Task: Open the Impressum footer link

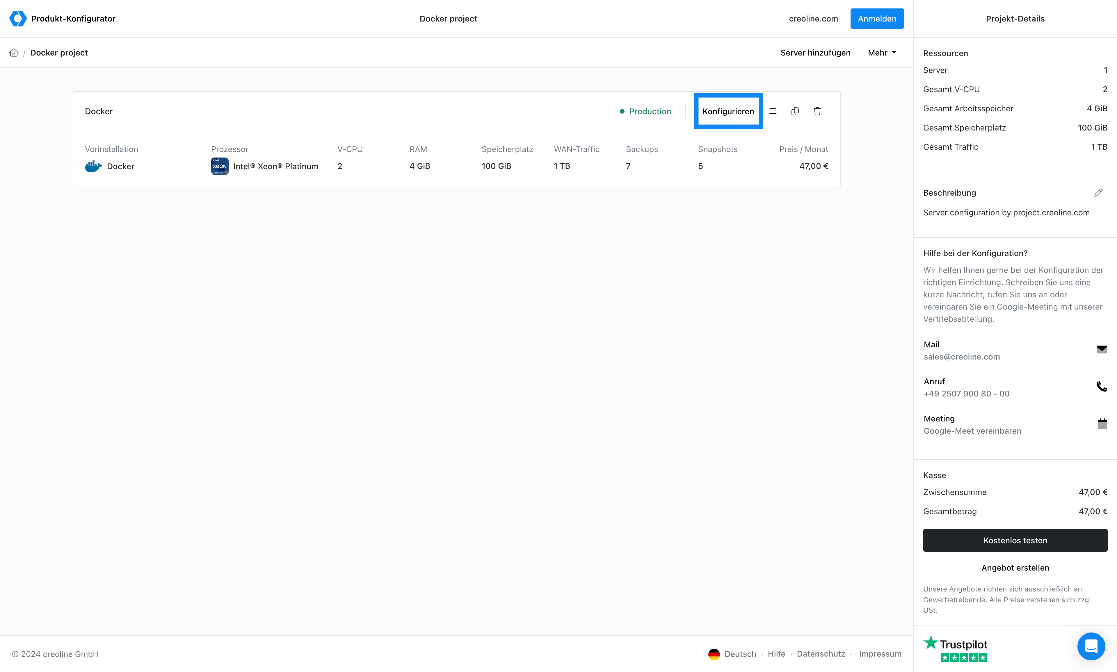Action: [880, 654]
